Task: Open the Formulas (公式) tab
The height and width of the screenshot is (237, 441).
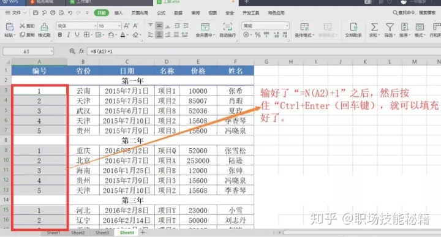Action: point(161,13)
